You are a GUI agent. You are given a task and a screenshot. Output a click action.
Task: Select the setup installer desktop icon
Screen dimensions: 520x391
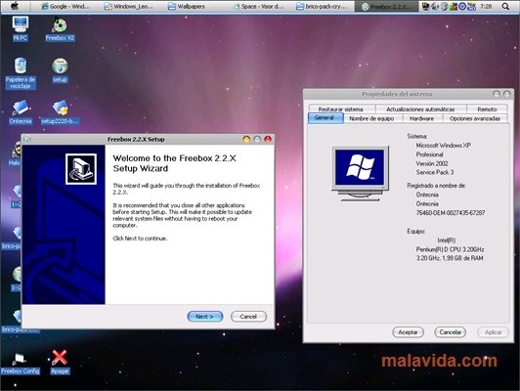pyautogui.click(x=60, y=70)
